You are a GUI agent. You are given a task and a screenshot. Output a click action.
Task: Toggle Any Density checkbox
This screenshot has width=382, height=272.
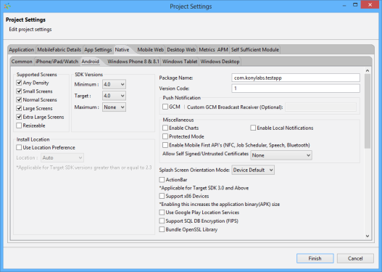[x=19, y=83]
